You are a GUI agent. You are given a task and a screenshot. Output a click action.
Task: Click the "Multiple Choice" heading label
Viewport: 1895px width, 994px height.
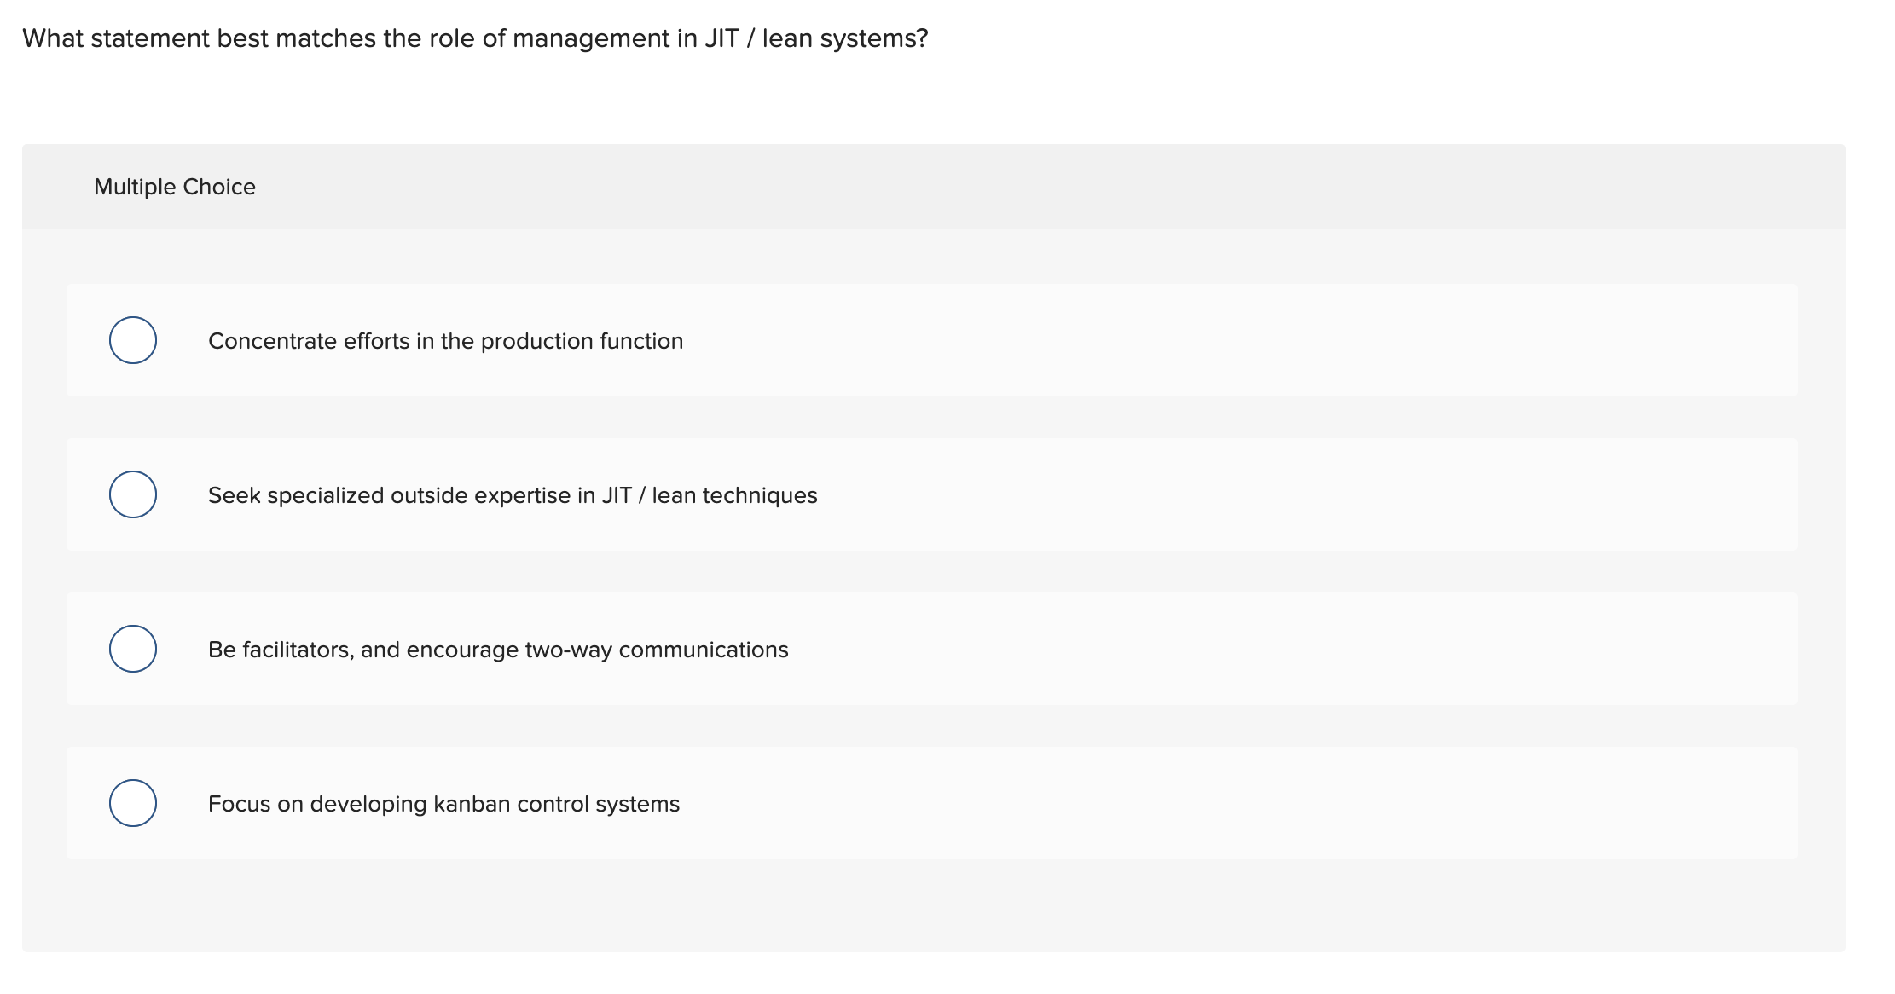coord(175,187)
